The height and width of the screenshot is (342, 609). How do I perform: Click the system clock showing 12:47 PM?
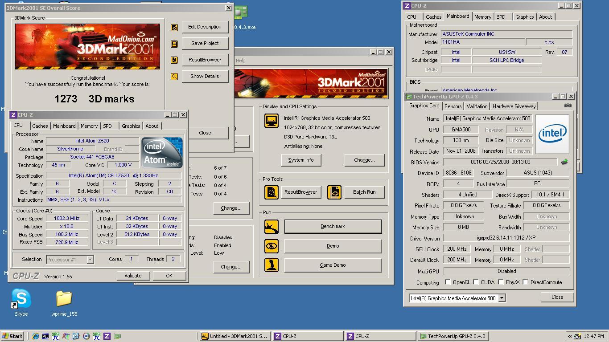click(x=594, y=336)
